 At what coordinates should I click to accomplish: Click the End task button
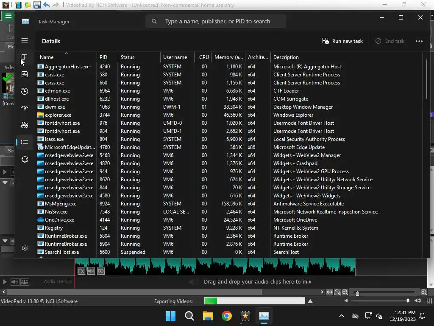pyautogui.click(x=390, y=41)
